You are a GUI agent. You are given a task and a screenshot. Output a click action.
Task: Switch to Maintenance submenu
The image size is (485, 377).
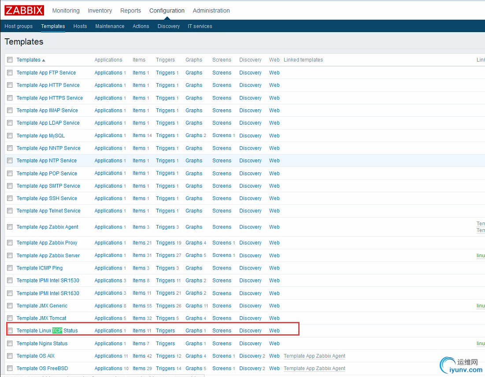click(x=110, y=26)
